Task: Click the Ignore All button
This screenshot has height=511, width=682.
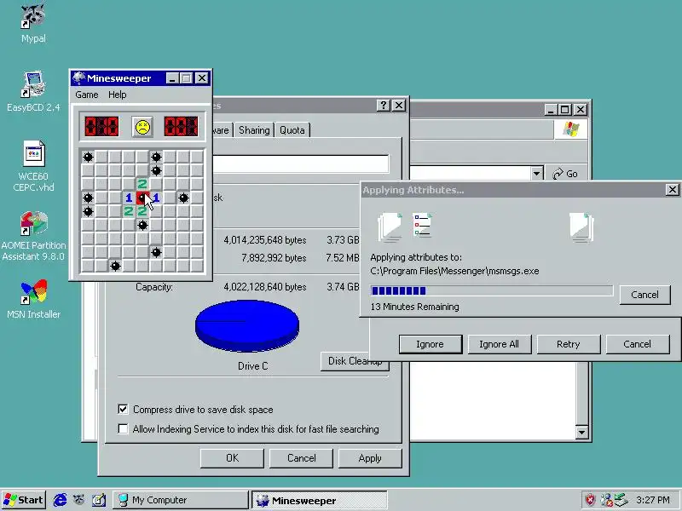Action: (x=499, y=344)
